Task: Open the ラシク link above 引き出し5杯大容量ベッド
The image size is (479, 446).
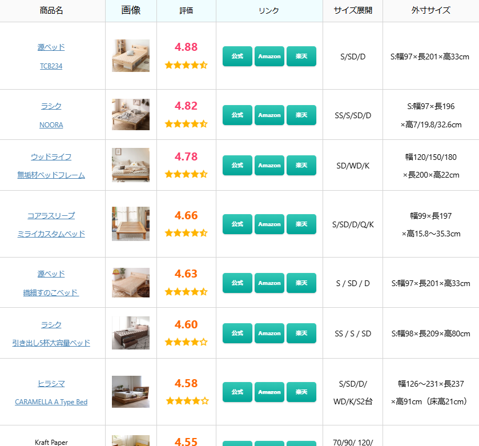Action: point(51,324)
